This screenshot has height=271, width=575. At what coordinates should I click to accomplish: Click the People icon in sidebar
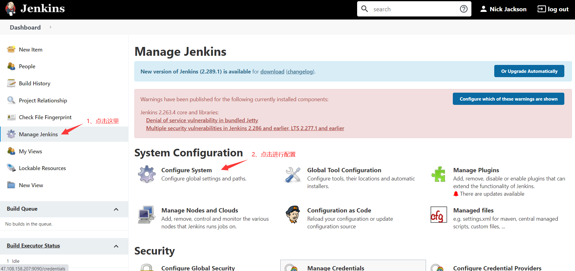click(x=11, y=66)
